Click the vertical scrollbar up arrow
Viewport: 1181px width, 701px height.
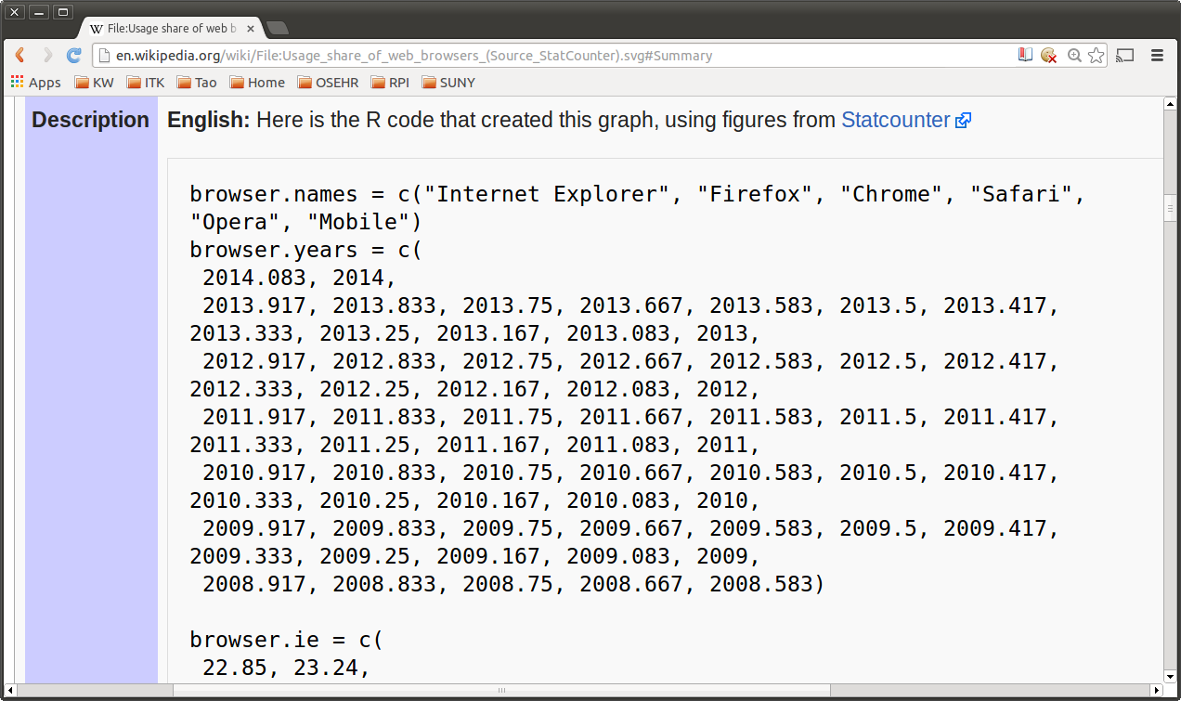(1170, 104)
